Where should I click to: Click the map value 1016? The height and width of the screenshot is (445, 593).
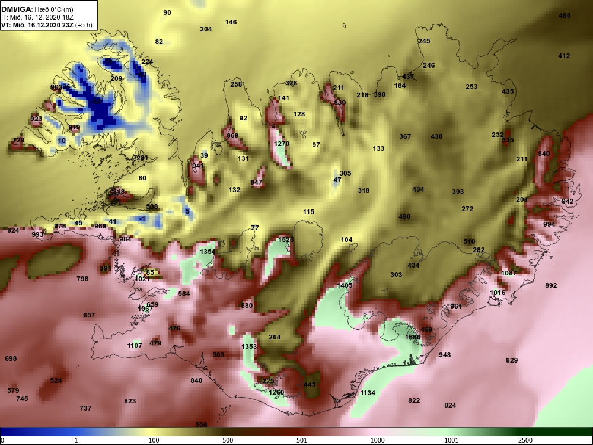click(498, 293)
